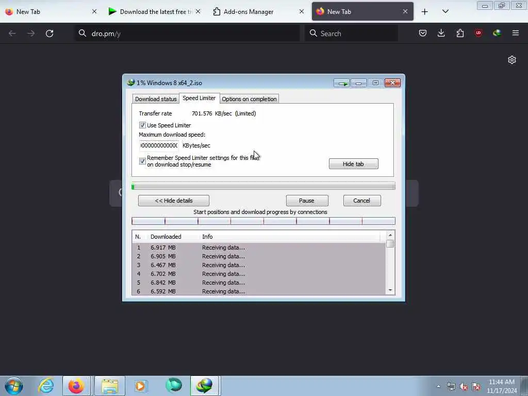
Task: Select connection row 3 with 6.467 MB
Action: pyautogui.click(x=259, y=265)
